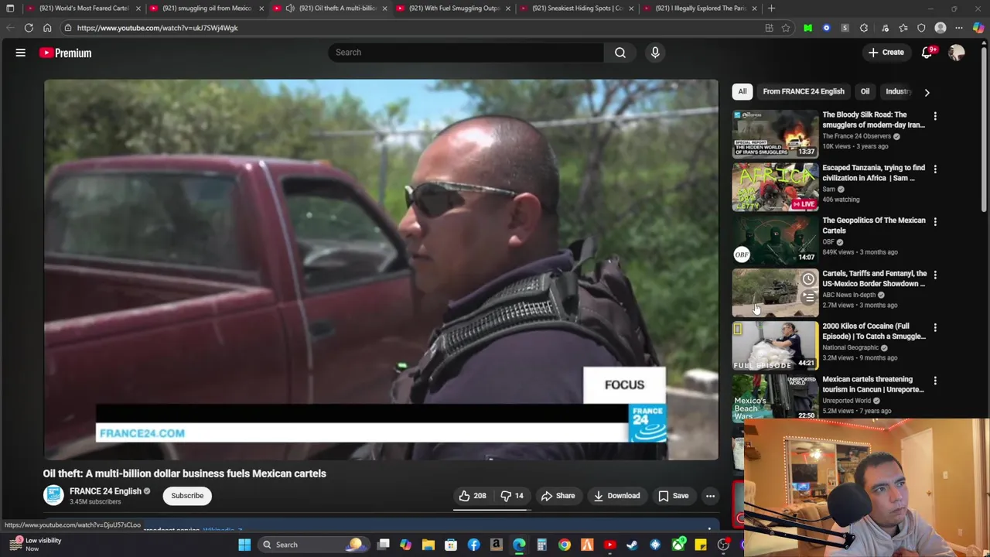Share the Oil theft video
The width and height of the screenshot is (990, 557).
[x=558, y=496]
